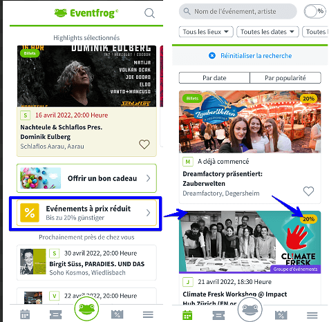The image size is (329, 322).
Task: Favorite the Zauberwelten event with heart icon
Action: click(308, 191)
